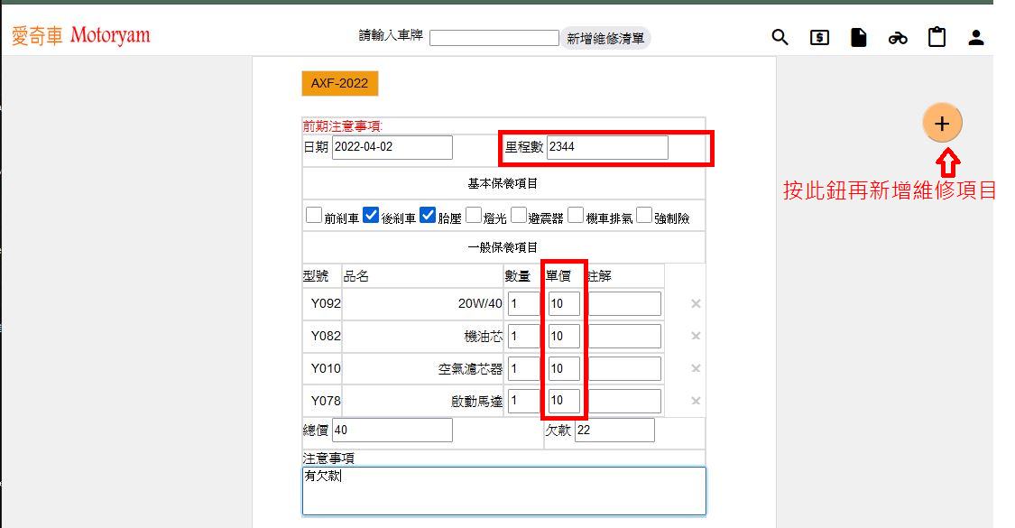The width and height of the screenshot is (1015, 528).
Task: Select the AXF-2022 plate tab
Action: coord(340,83)
